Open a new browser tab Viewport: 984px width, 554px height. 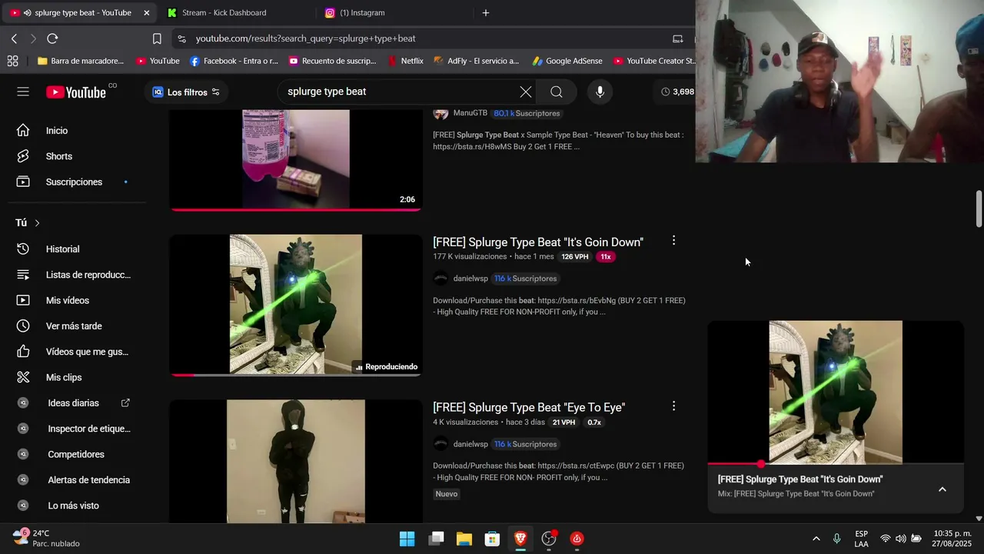pyautogui.click(x=486, y=13)
